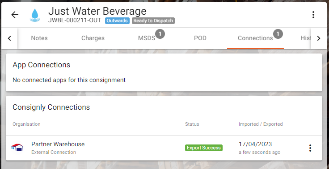
Task: Switch to the Notes tab
Action: [x=39, y=38]
